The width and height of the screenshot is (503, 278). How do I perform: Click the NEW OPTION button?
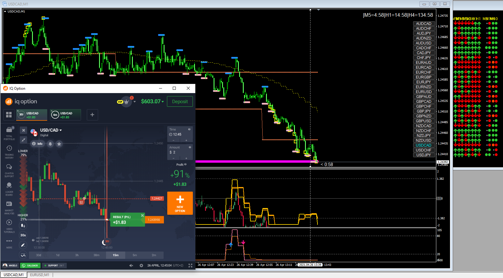click(180, 203)
